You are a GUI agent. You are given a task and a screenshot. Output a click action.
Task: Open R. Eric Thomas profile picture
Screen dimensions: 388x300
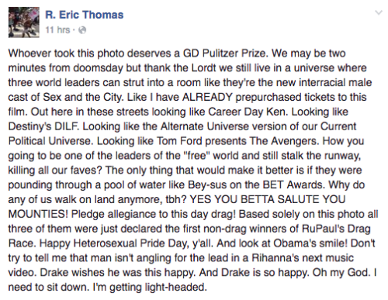[24, 22]
